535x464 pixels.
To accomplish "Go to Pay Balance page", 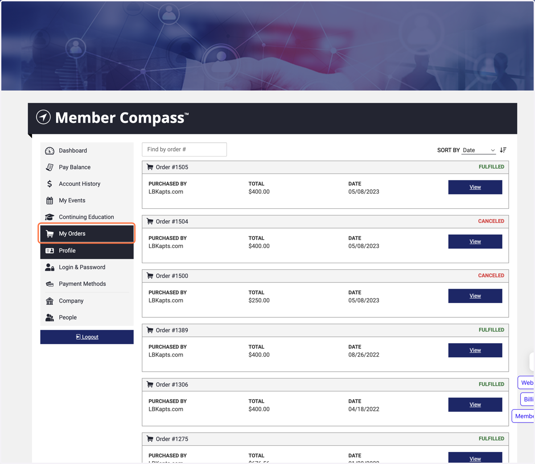I will click(x=87, y=167).
